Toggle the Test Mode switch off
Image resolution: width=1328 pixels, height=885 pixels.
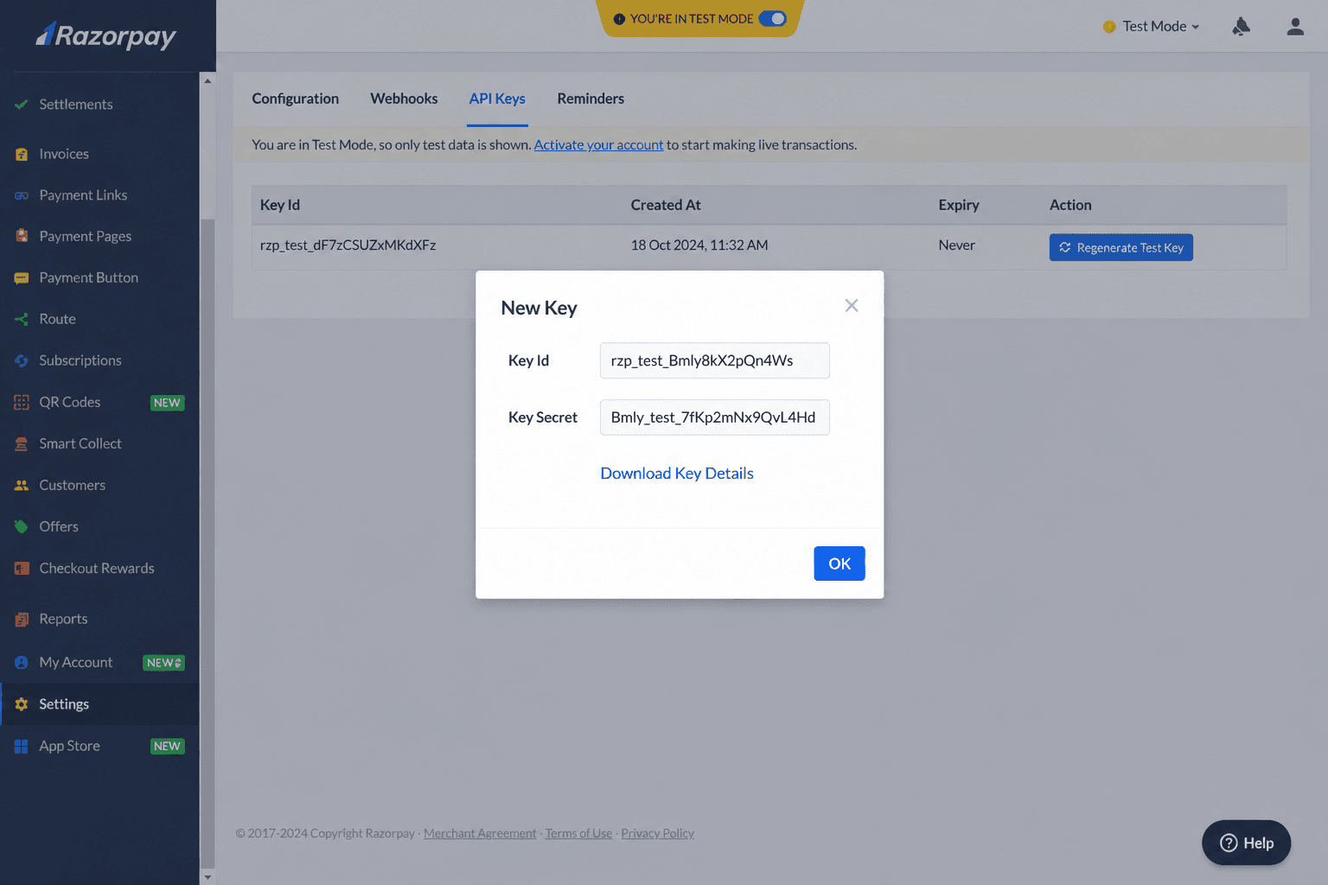[x=773, y=18]
